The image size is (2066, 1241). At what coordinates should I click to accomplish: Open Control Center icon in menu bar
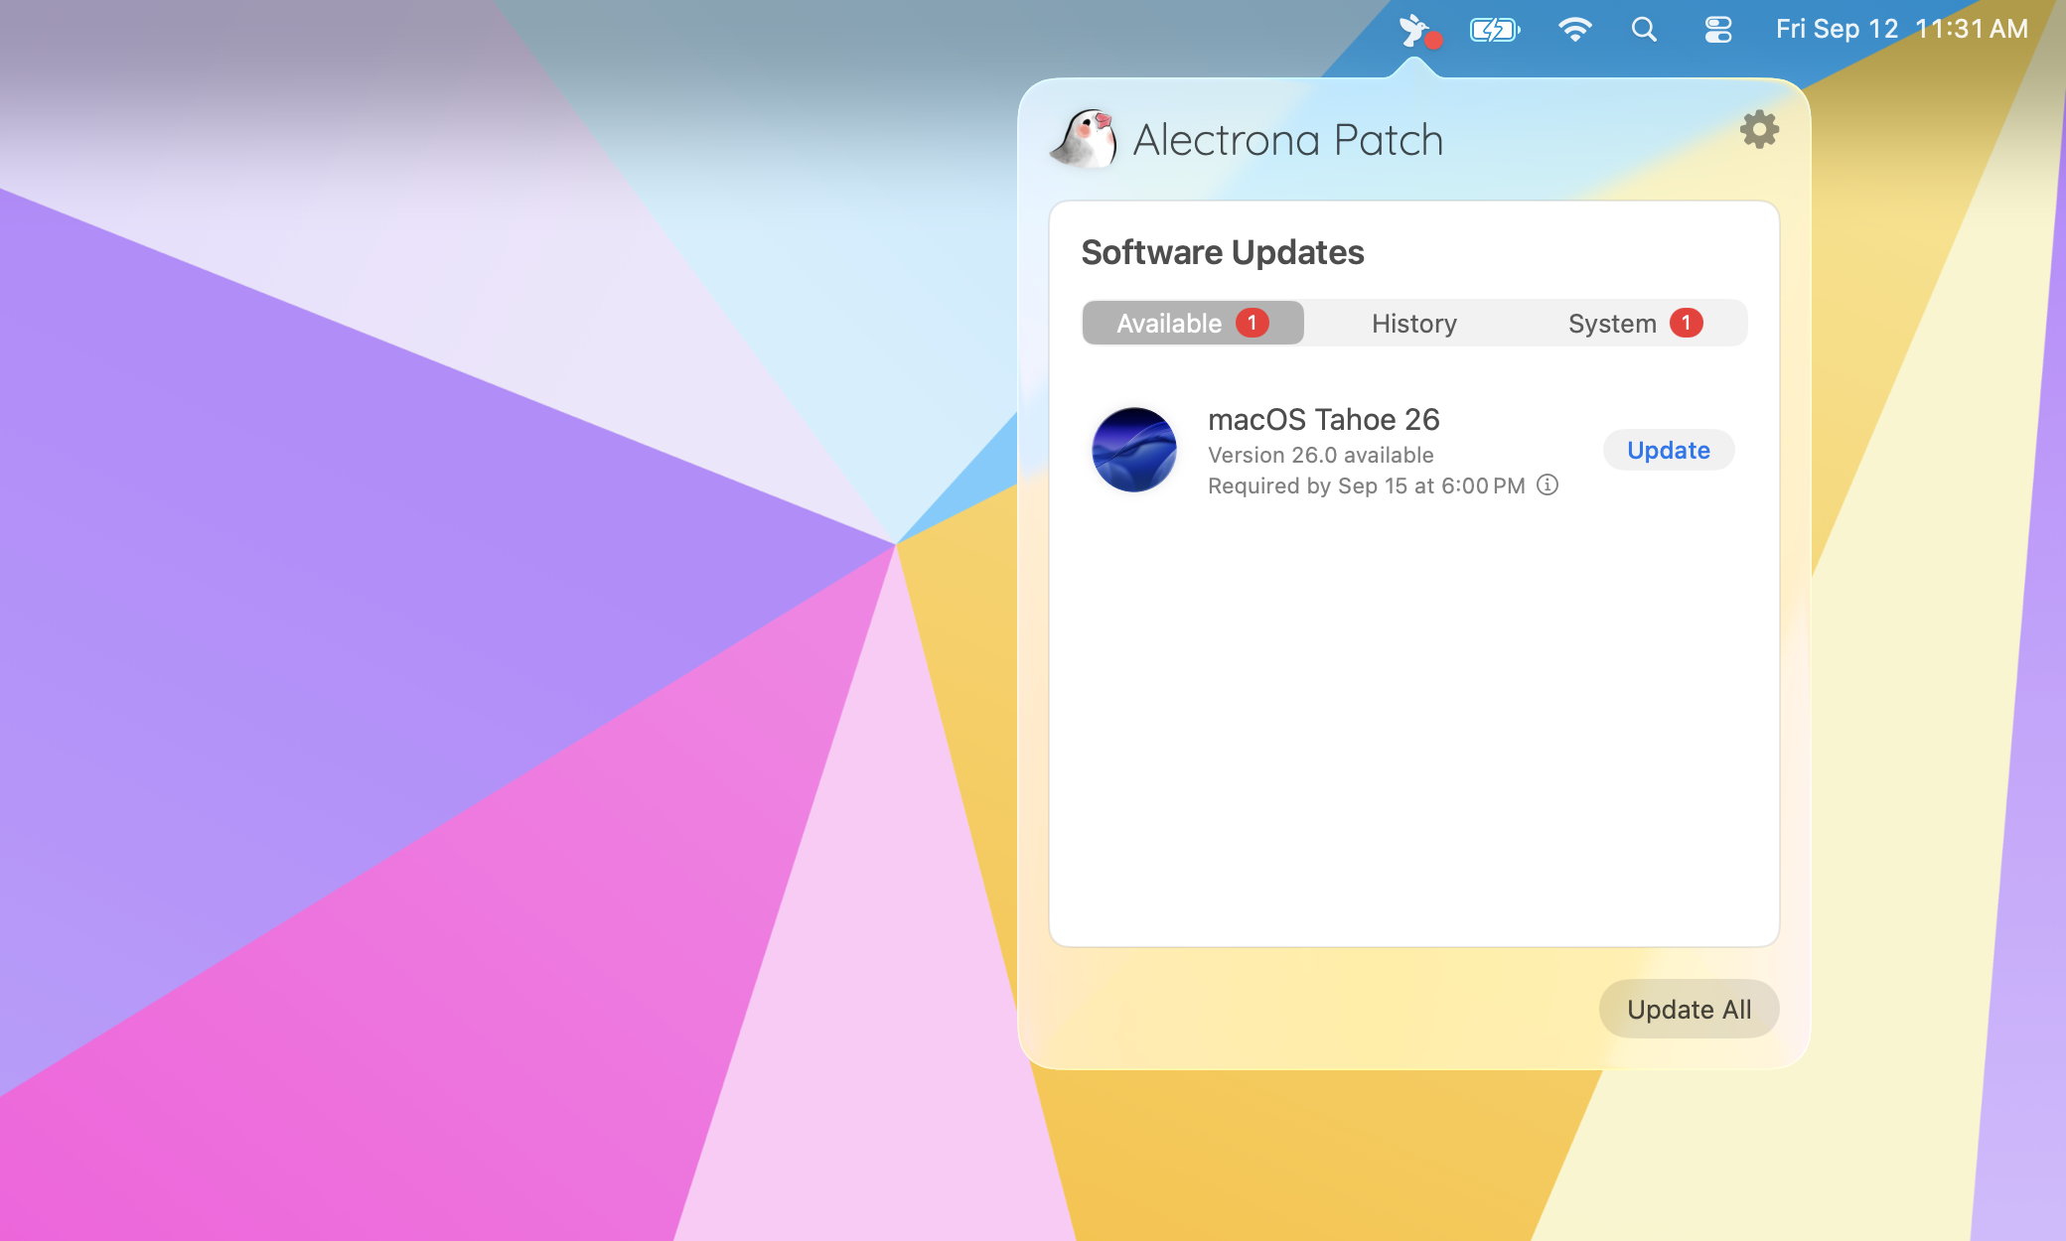coord(1718,30)
